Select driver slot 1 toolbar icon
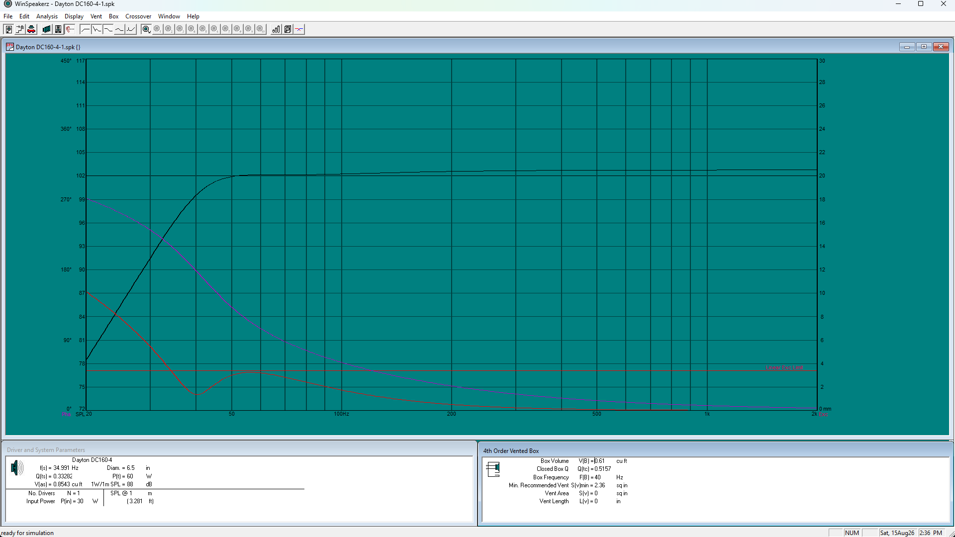The width and height of the screenshot is (955, 537). click(157, 29)
